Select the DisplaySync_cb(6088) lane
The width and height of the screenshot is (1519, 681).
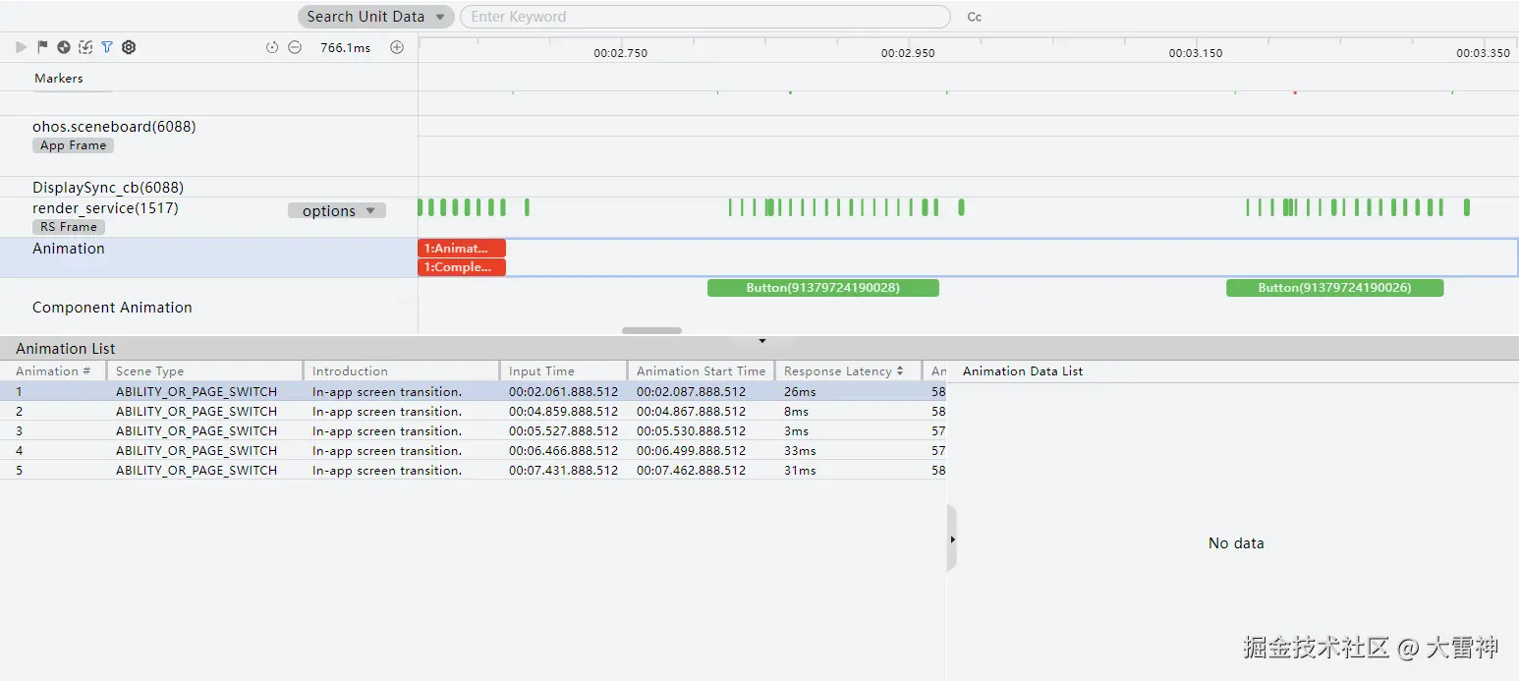(x=108, y=187)
